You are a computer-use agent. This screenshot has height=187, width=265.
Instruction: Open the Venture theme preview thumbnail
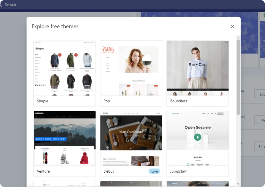coord(65,138)
